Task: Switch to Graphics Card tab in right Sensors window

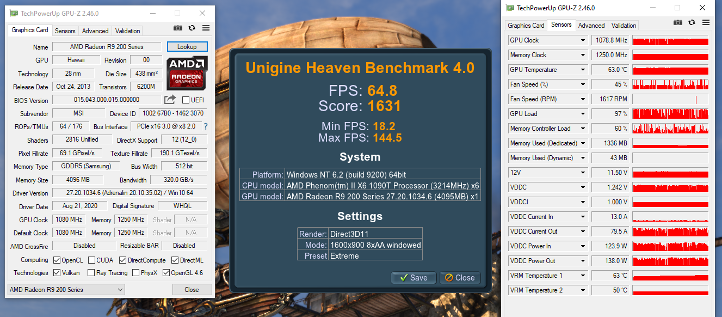Action: (x=526, y=26)
